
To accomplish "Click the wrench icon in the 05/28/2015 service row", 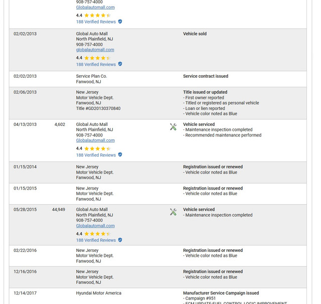I will (173, 212).
